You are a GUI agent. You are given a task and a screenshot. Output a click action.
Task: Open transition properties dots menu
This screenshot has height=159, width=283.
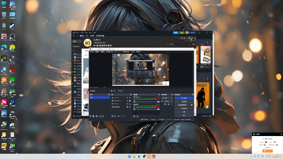(x=172, y=104)
